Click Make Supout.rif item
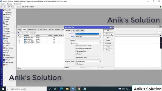The image size is (162, 91). tap(10, 57)
